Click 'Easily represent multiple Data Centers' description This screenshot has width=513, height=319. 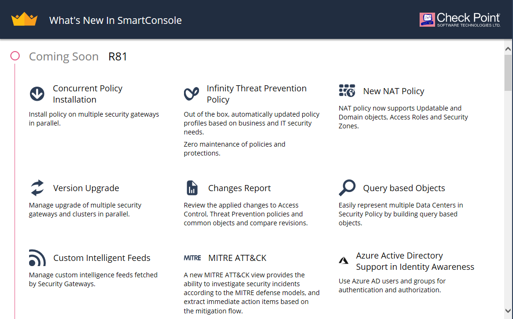401,214
